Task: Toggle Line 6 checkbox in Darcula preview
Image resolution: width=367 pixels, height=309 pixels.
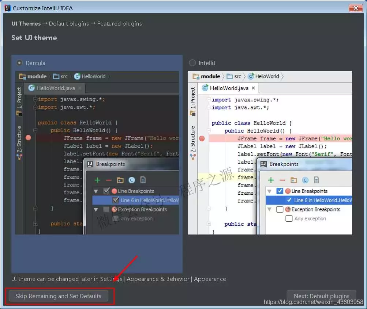Action: [x=115, y=200]
